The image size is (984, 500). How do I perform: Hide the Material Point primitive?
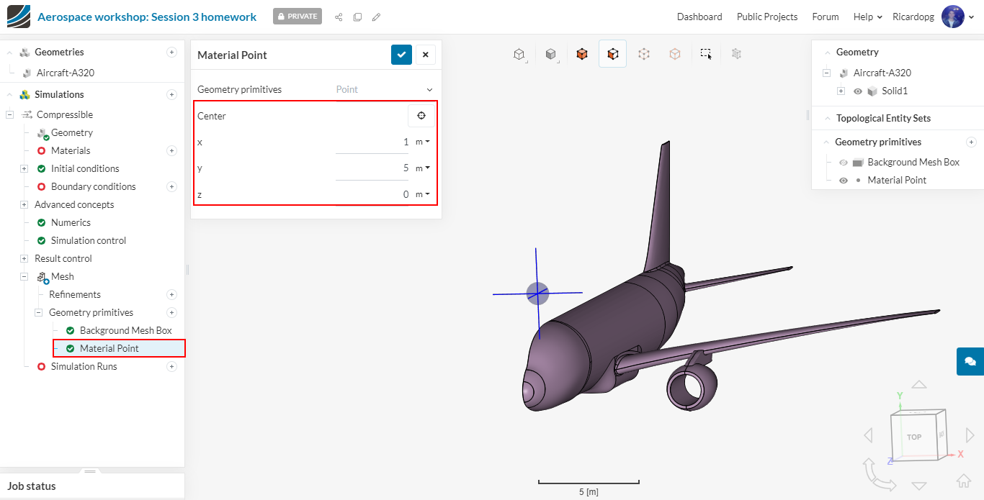tap(844, 181)
